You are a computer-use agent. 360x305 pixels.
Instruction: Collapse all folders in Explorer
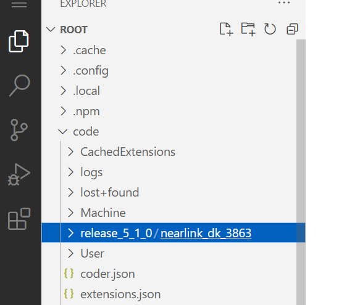click(x=292, y=29)
